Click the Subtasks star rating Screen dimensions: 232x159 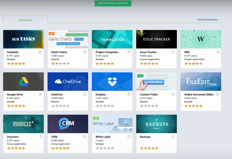click(x=16, y=64)
